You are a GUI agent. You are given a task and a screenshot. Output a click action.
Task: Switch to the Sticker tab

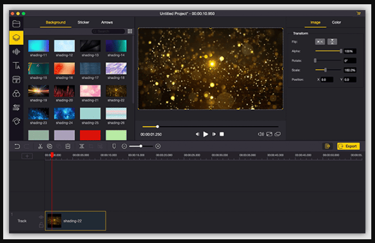[83, 22]
